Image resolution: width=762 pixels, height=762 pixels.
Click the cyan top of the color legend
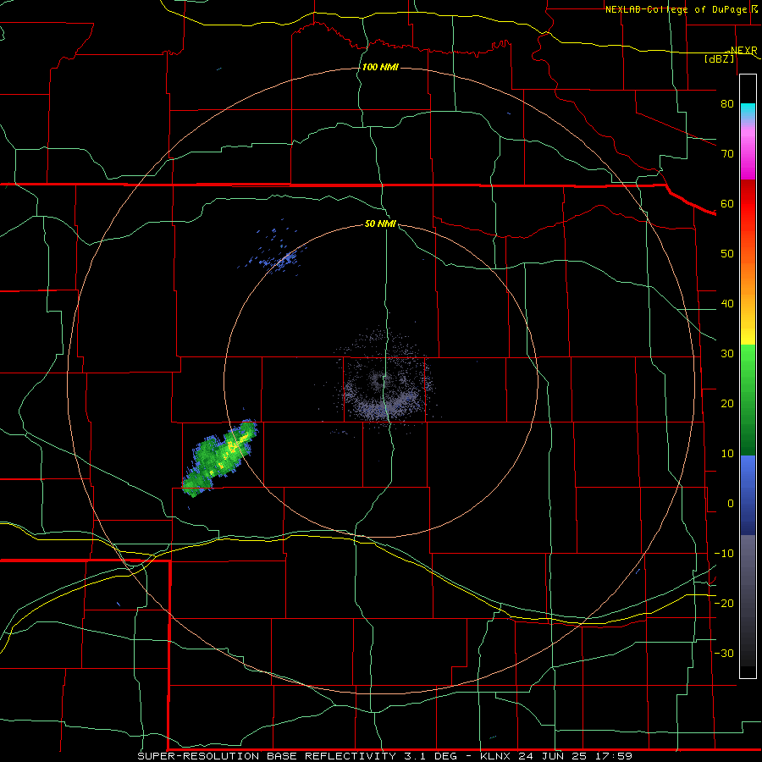pyautogui.click(x=748, y=112)
